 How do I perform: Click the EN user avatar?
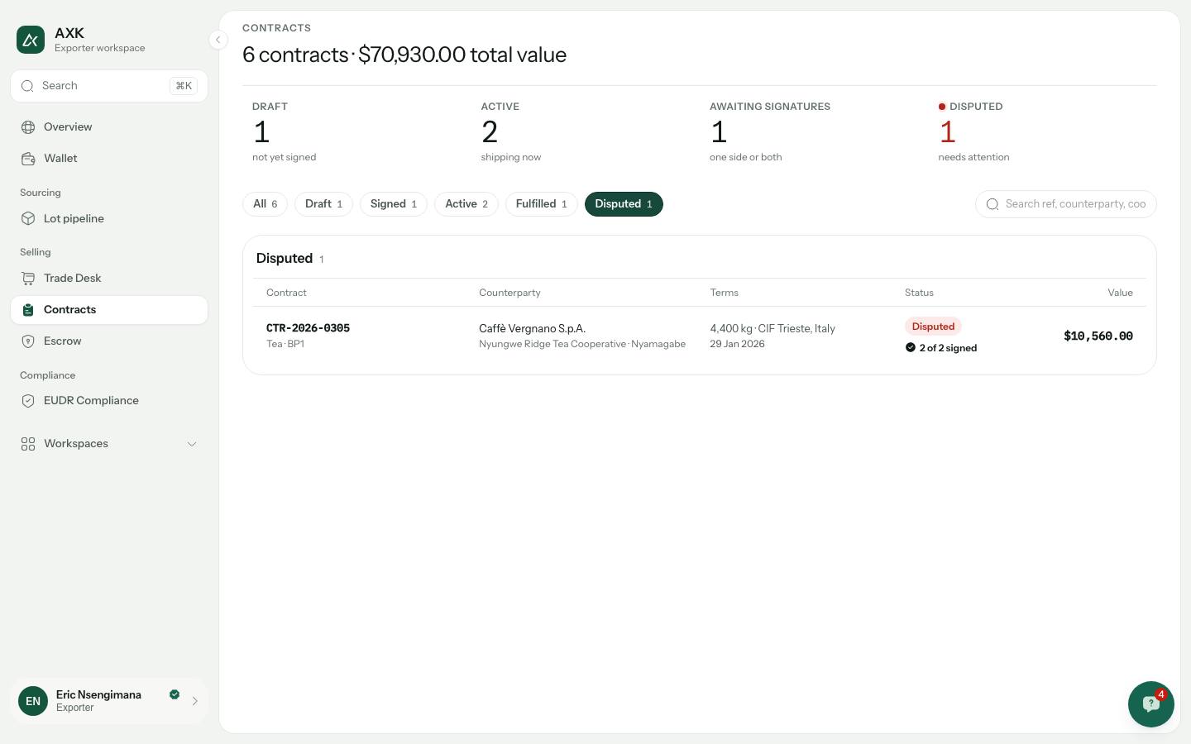[x=33, y=701]
